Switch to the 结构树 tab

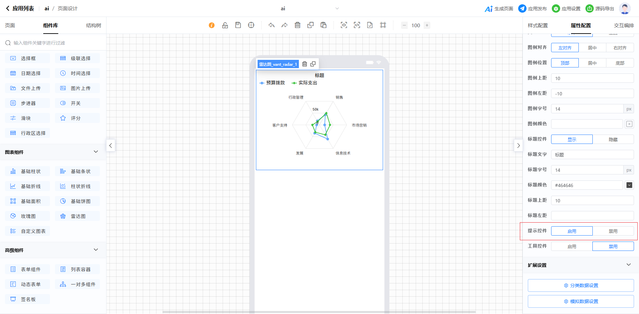tap(94, 26)
